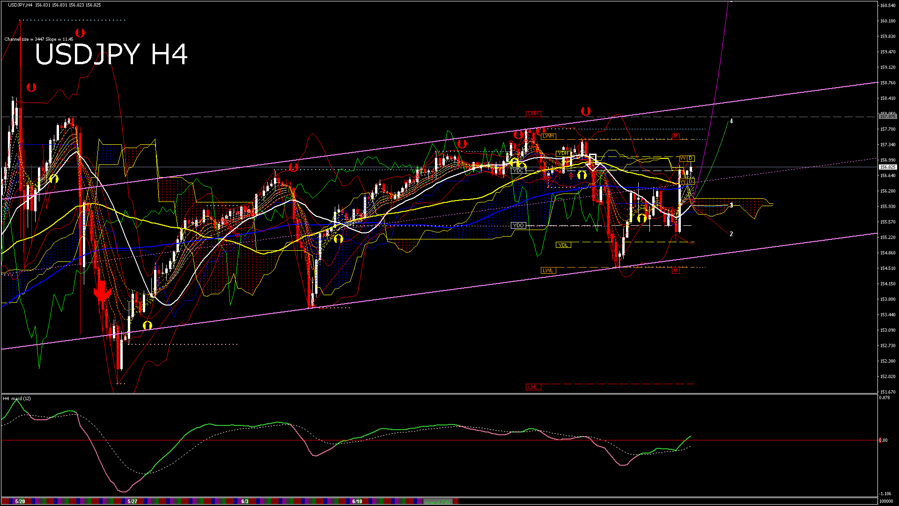Image resolution: width=899 pixels, height=506 pixels.
Task: Select the yellow up-arrow below the YDH label
Action: 582,175
